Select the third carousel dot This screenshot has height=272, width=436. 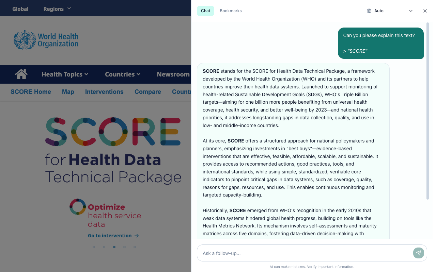114,247
